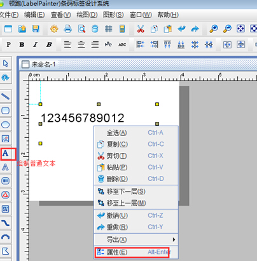The height and width of the screenshot is (261, 257).
Task: Open the 绘图(D) menu
Action: pos(87,15)
